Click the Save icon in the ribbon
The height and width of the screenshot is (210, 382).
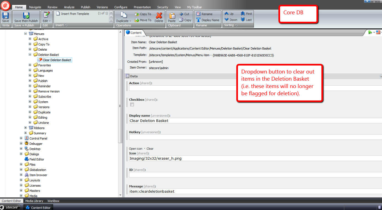point(6,16)
